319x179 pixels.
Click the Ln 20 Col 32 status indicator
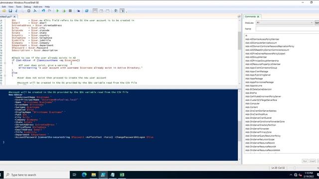pos(278,168)
